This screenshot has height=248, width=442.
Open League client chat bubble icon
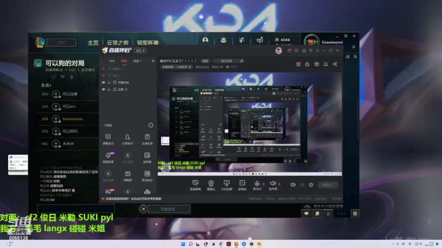pyautogui.click(x=307, y=214)
